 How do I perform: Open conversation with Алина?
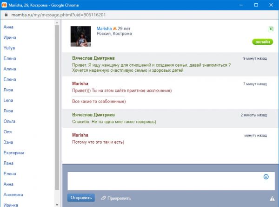tap(10, 69)
